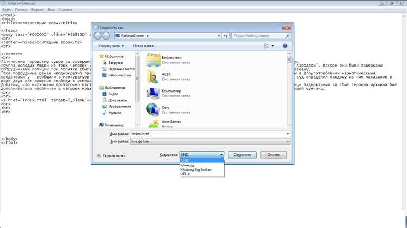The height and width of the screenshot is (228, 407).
Task: Select Изображения library in navigation pane
Action: pyautogui.click(x=117, y=106)
